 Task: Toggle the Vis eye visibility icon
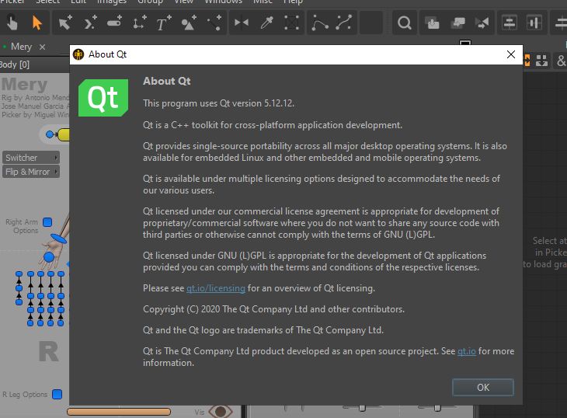[220, 411]
